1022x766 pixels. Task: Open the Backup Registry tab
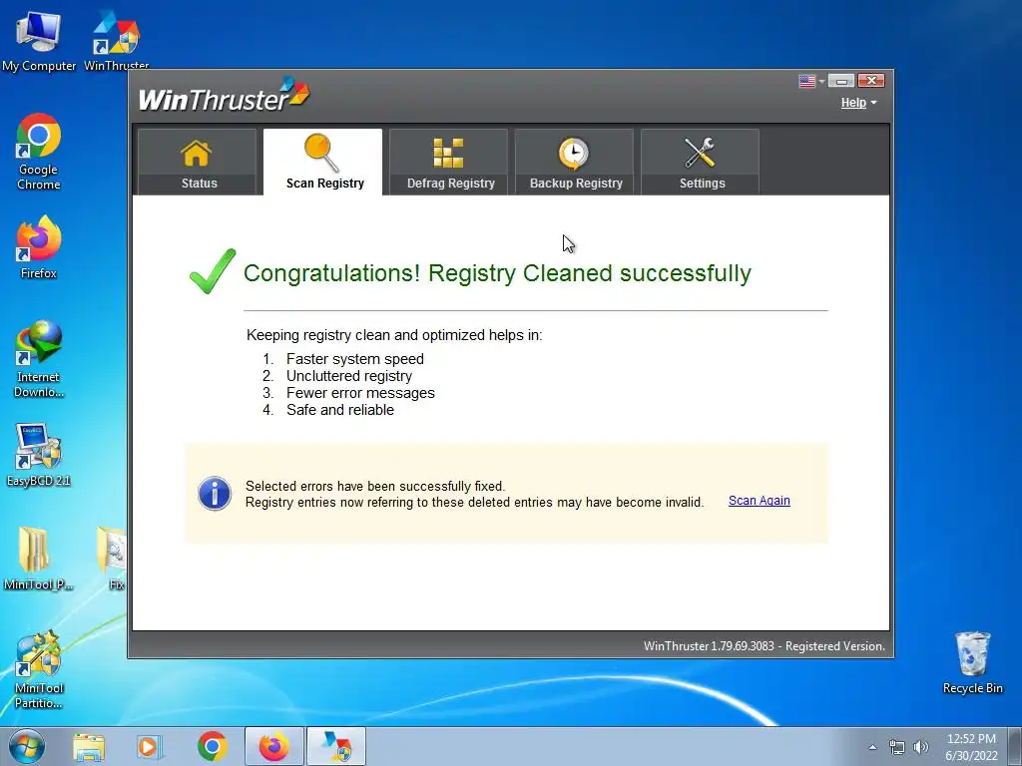click(x=574, y=162)
